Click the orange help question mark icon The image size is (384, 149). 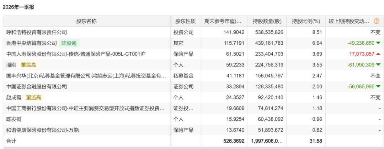[377, 21]
